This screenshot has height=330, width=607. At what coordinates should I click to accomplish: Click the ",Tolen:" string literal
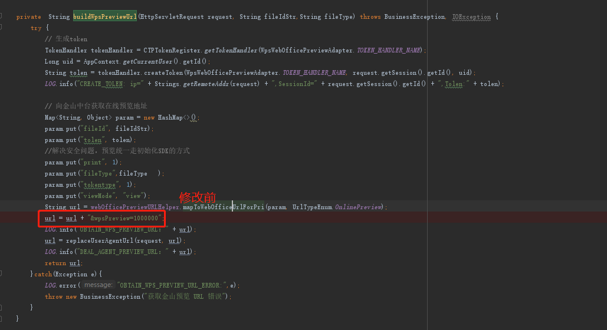(454, 84)
